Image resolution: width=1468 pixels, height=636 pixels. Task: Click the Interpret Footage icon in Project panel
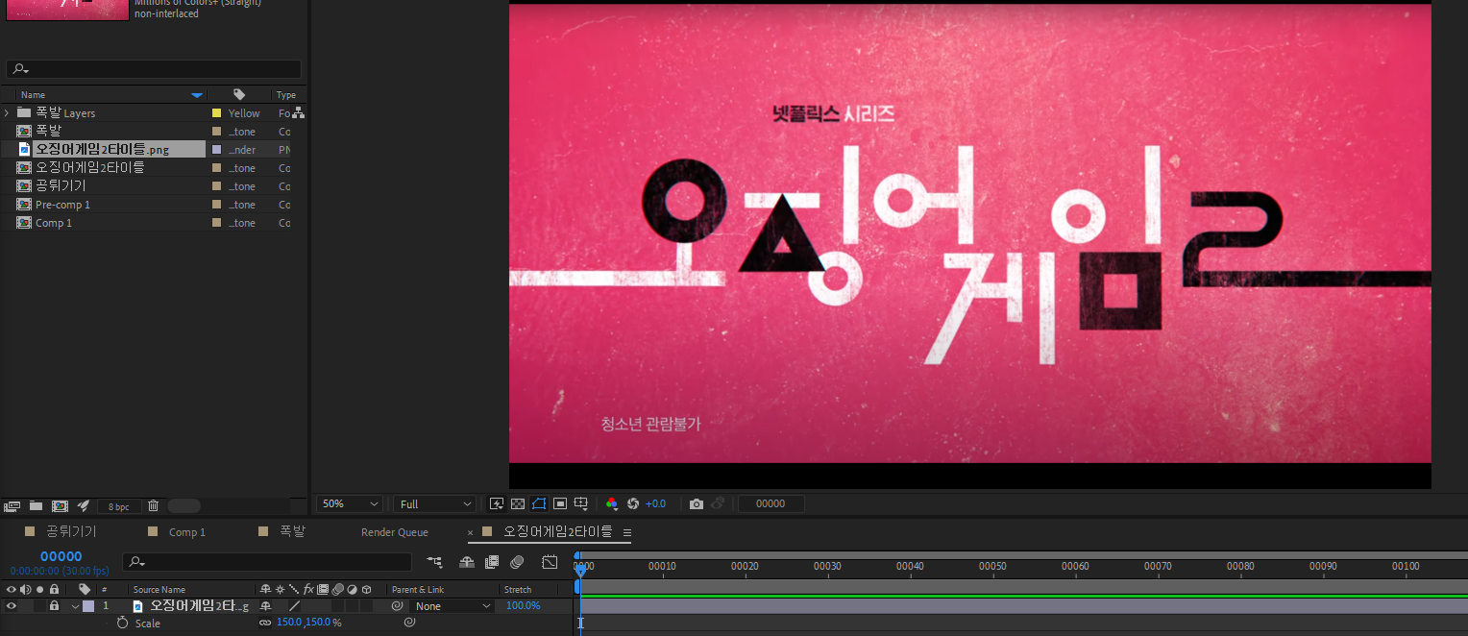point(12,505)
